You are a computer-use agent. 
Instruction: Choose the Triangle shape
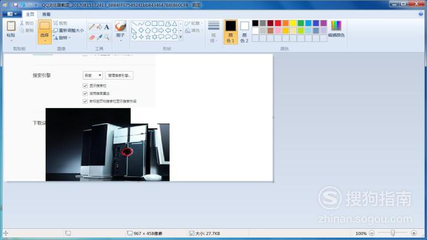coord(175,23)
